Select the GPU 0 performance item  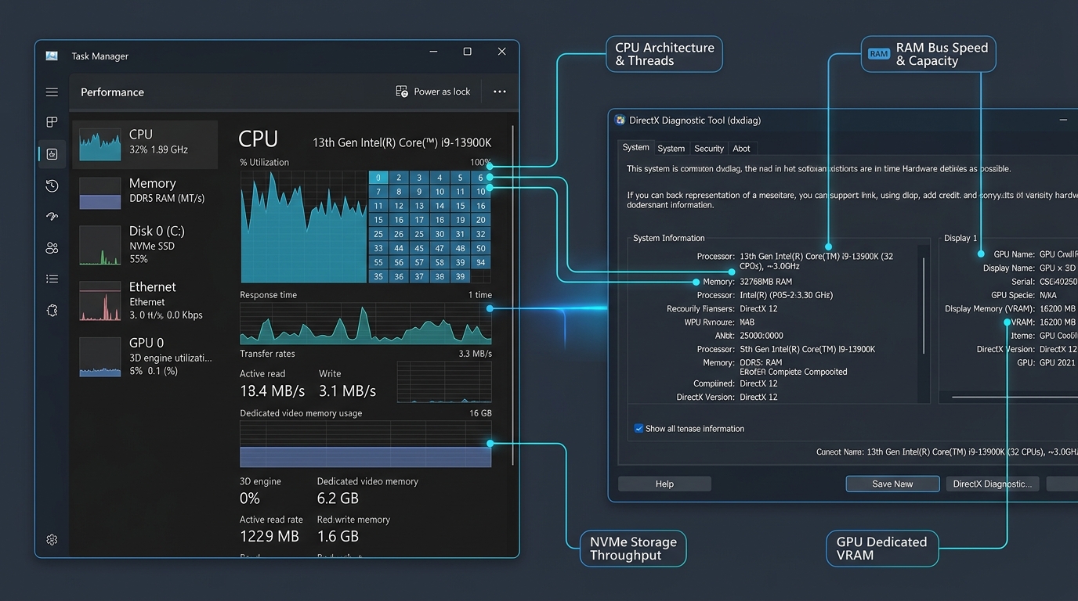point(145,356)
